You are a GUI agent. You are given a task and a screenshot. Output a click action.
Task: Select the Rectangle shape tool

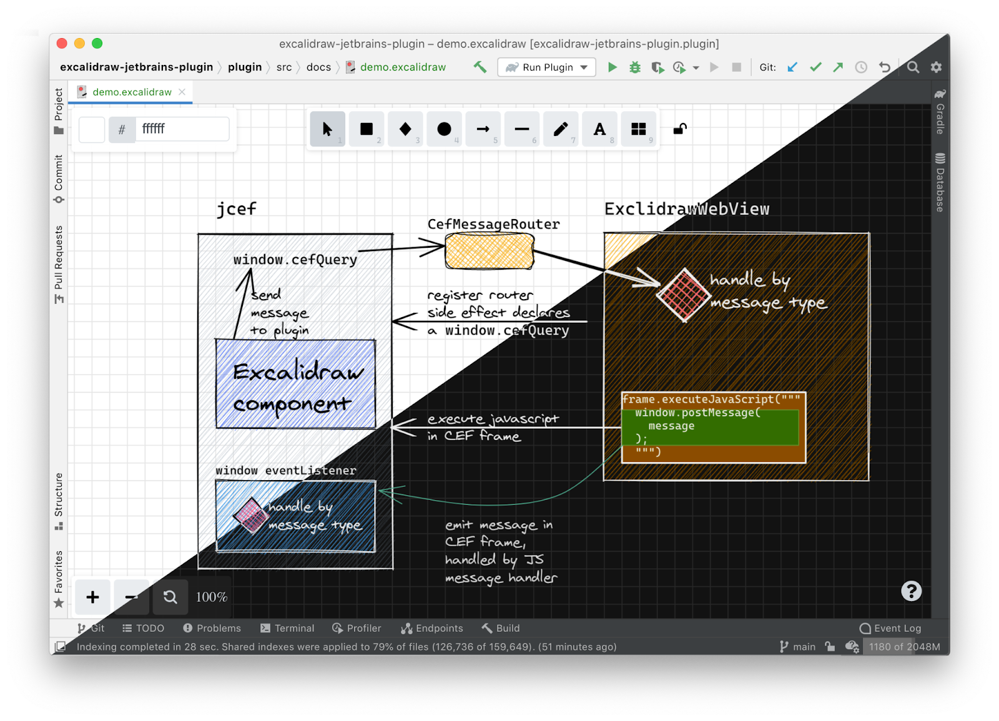point(367,129)
